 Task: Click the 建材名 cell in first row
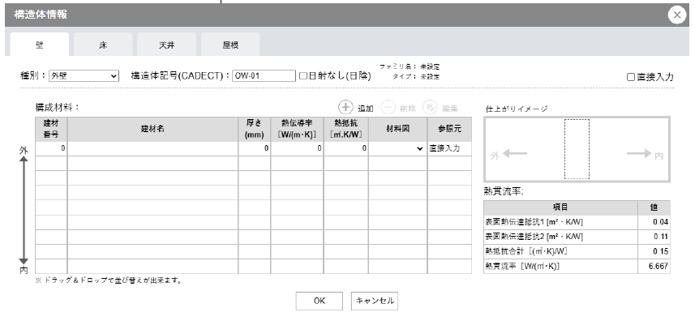point(152,149)
